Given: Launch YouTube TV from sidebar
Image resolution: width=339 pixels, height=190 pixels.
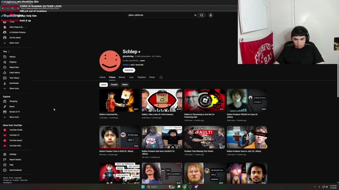Looking at the screenshot, I should coord(14,135).
